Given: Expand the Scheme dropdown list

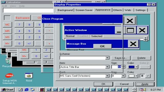Looking at the screenshot, I should pos(107,58).
